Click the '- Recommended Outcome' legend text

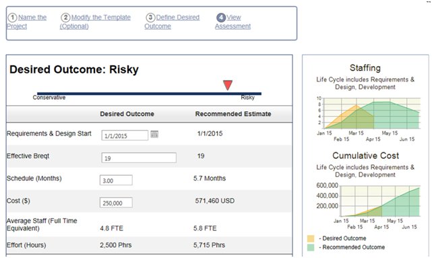point(352,247)
